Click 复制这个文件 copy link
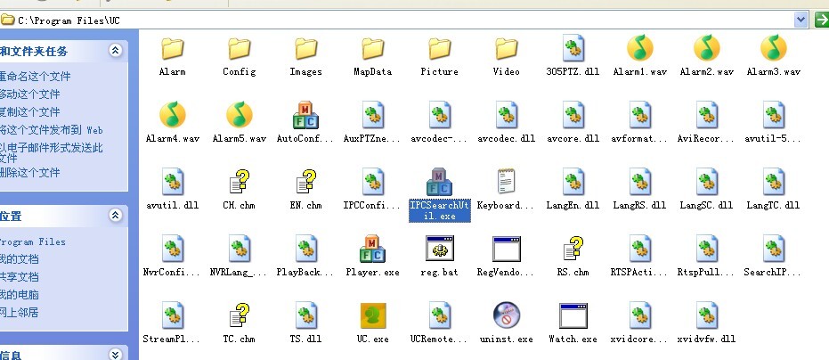The width and height of the screenshot is (829, 360). (29, 112)
